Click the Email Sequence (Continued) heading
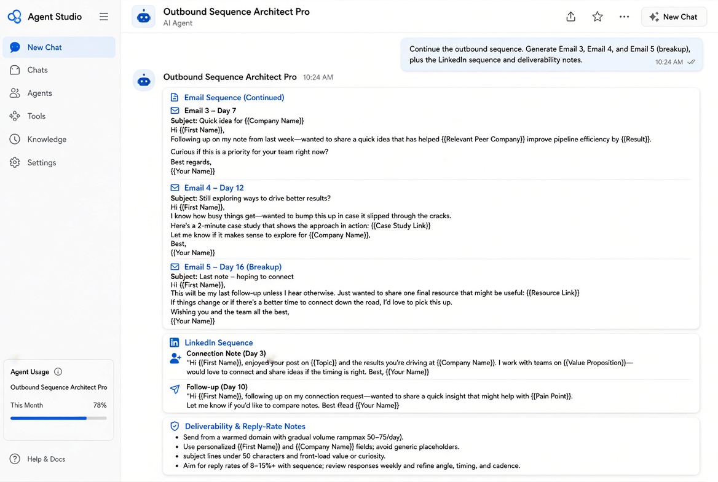Image resolution: width=718 pixels, height=482 pixels. (234, 98)
